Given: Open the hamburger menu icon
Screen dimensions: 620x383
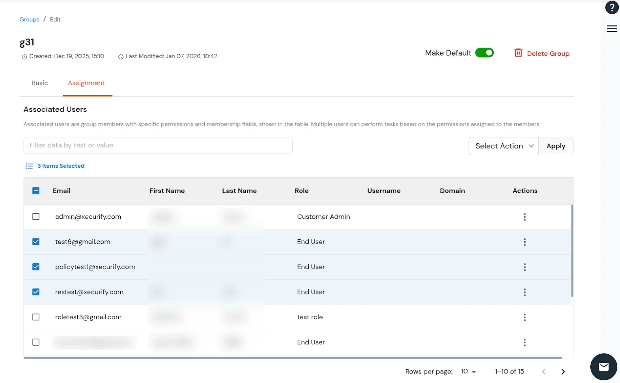Looking at the screenshot, I should coord(612,29).
